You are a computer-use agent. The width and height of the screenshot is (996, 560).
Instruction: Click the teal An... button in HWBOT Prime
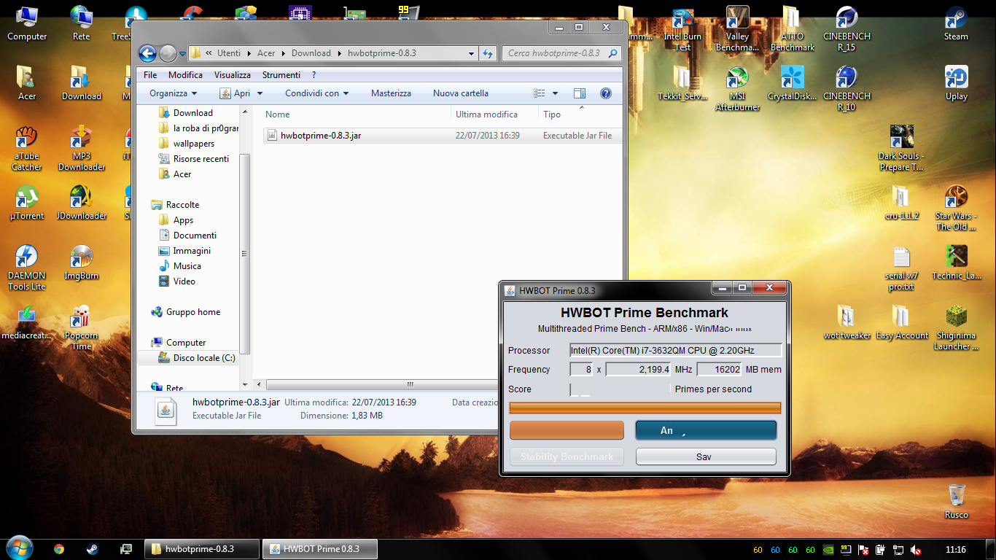pos(706,430)
